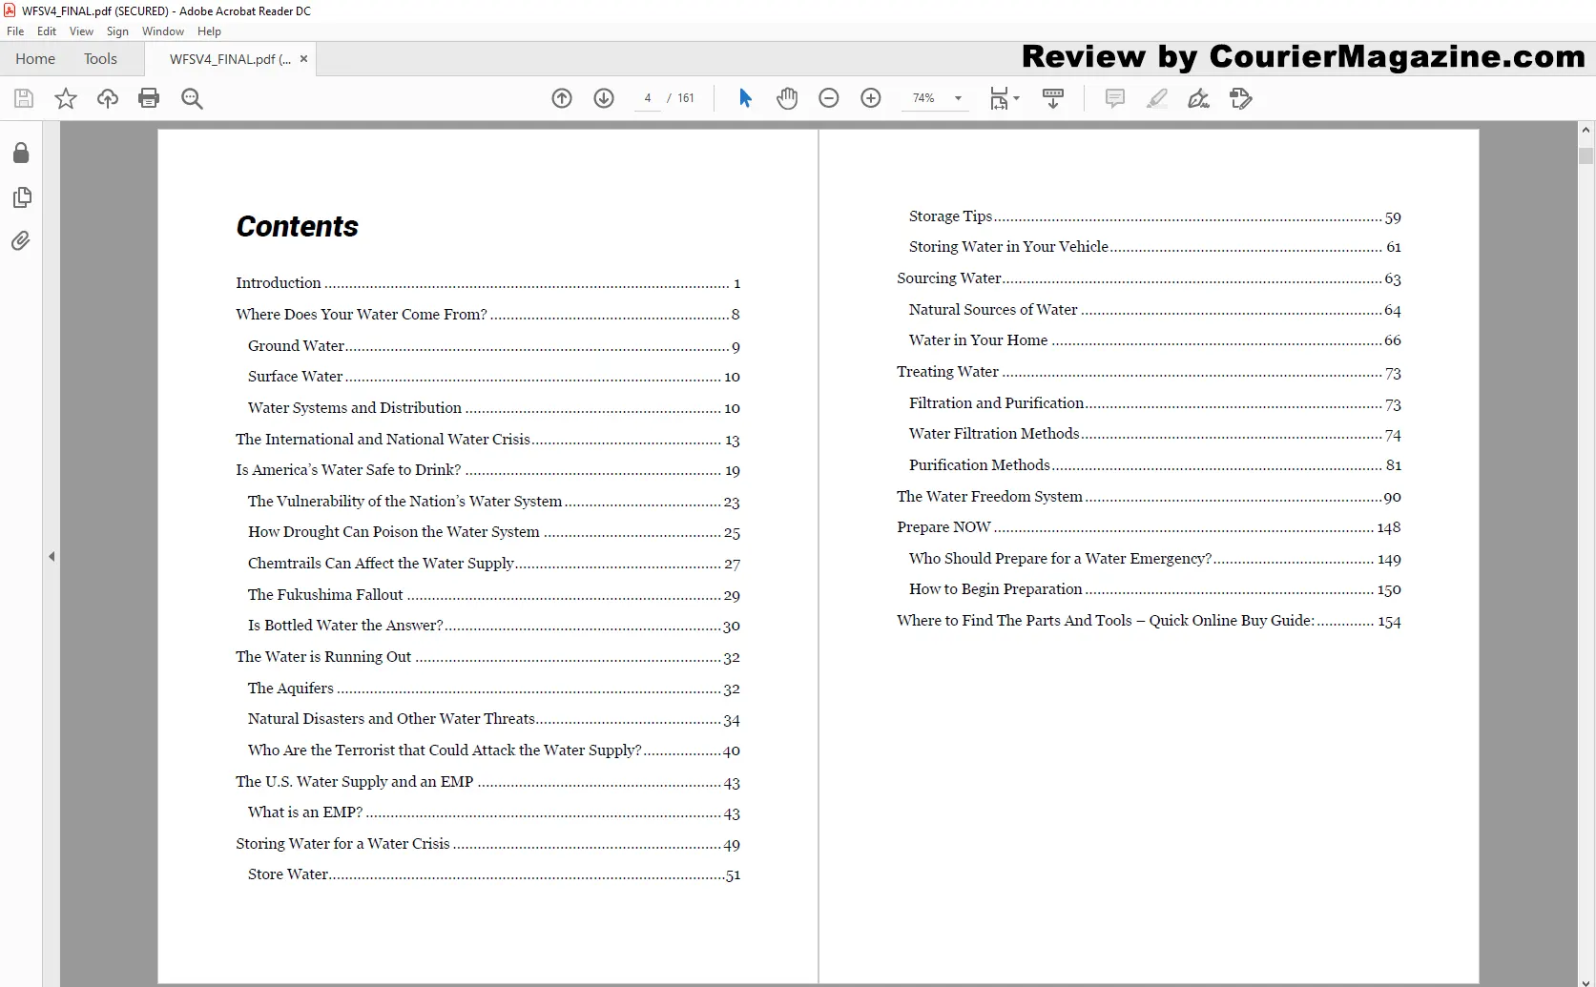1596x987 pixels.
Task: Click the upload to cloud icon
Action: pyautogui.click(x=108, y=98)
